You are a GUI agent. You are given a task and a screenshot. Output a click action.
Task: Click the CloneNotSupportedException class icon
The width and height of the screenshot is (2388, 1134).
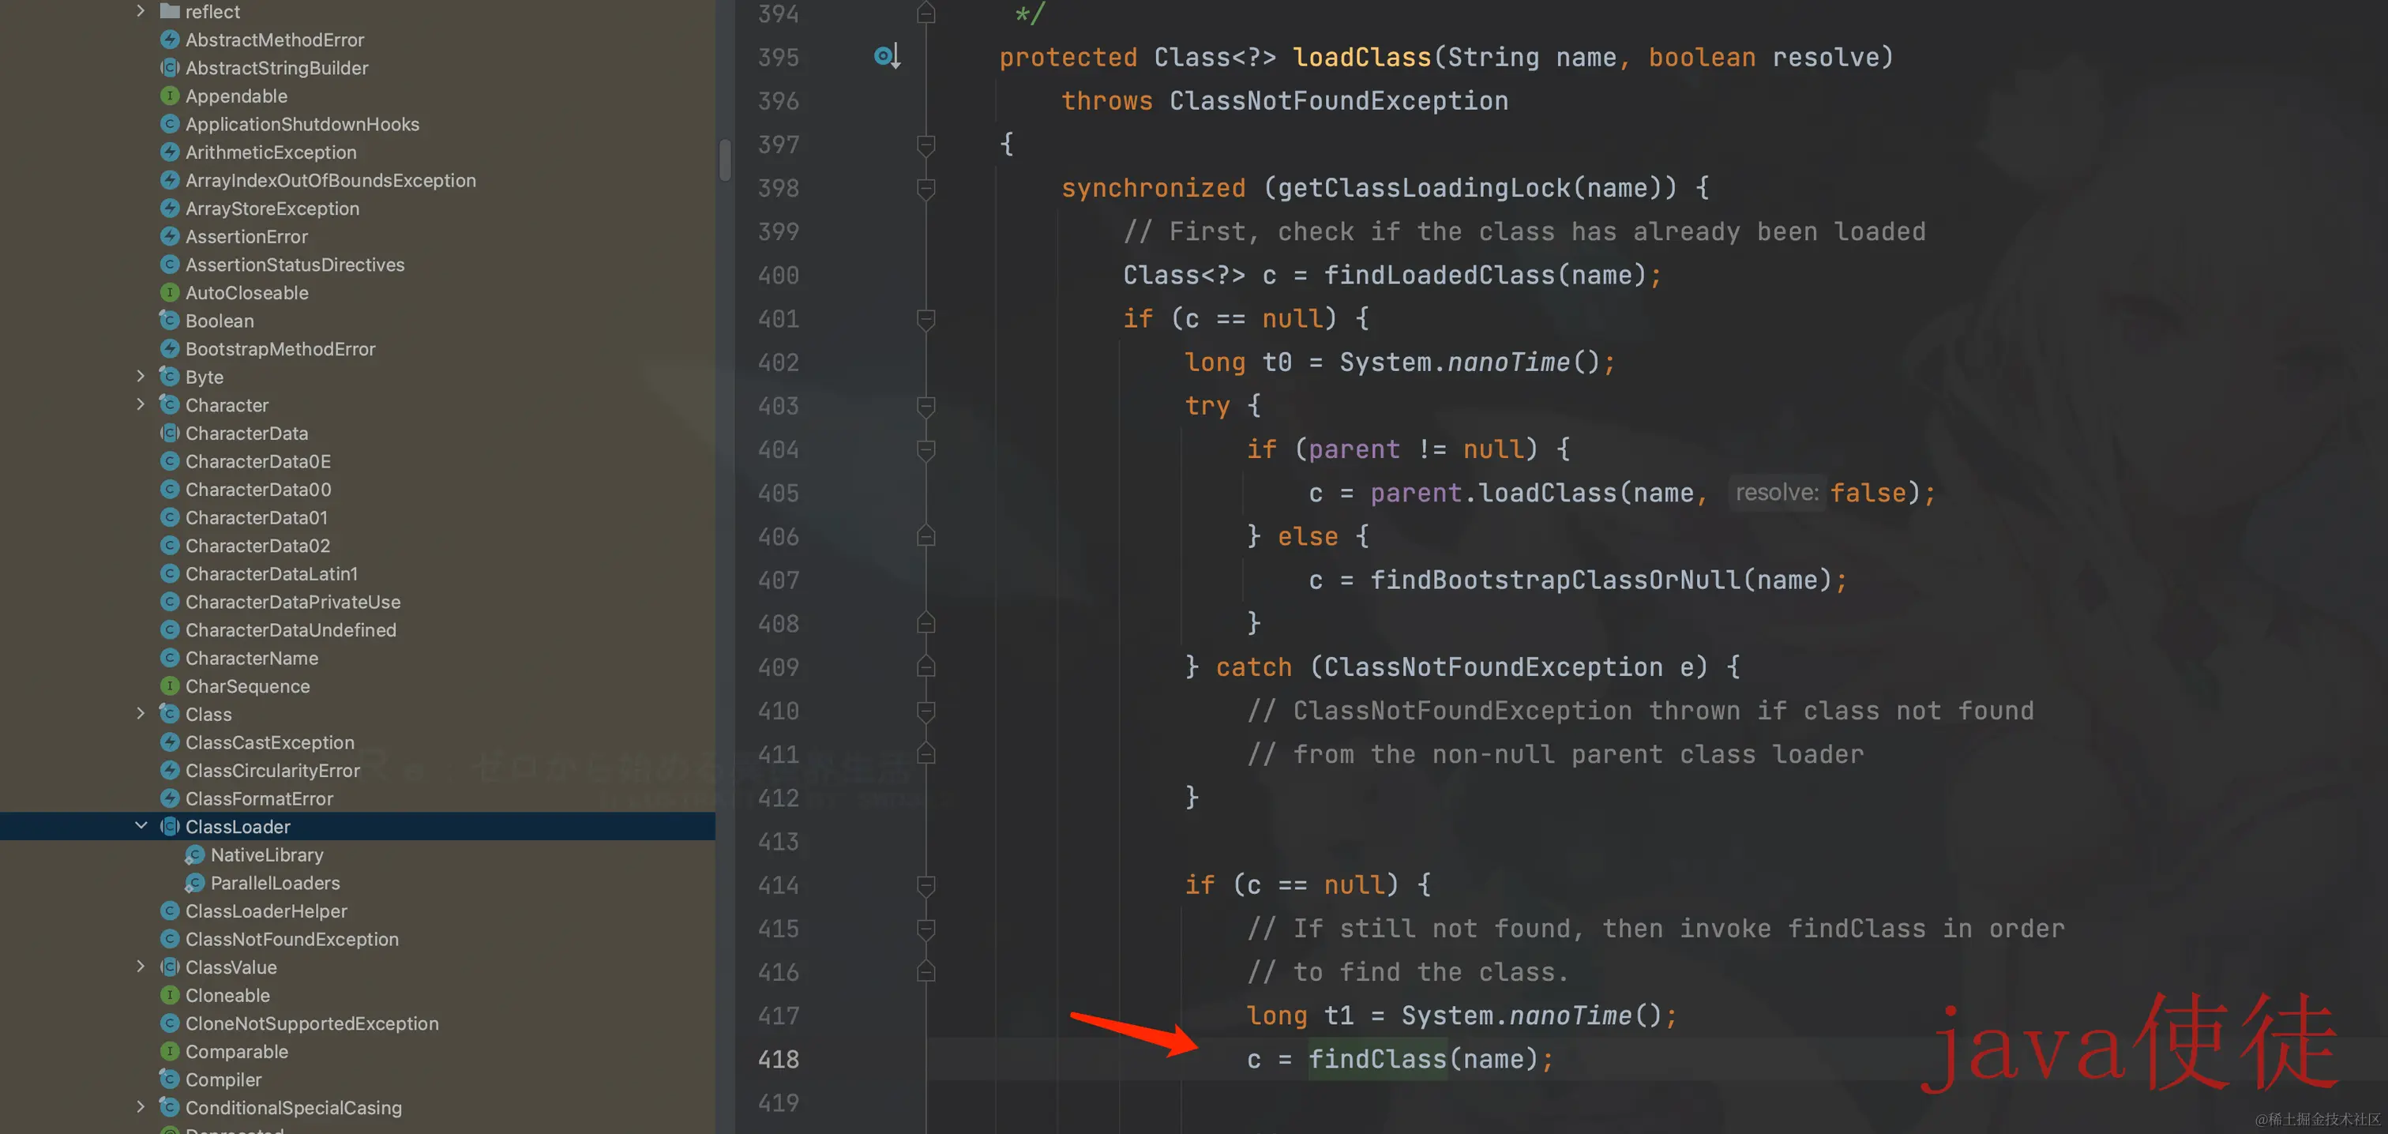[x=170, y=1023]
